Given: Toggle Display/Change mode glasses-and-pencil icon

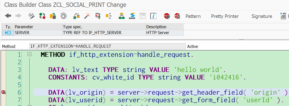Looking at the screenshot, I should [32, 16].
